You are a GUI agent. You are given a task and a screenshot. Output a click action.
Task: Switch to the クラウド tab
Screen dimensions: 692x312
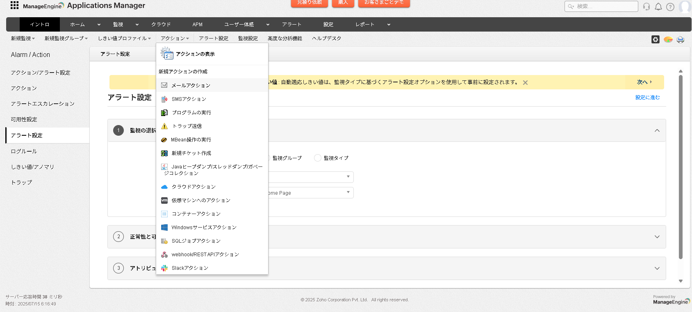coord(161,25)
